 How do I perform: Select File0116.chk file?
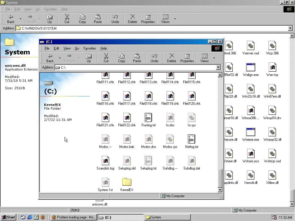coord(105,98)
